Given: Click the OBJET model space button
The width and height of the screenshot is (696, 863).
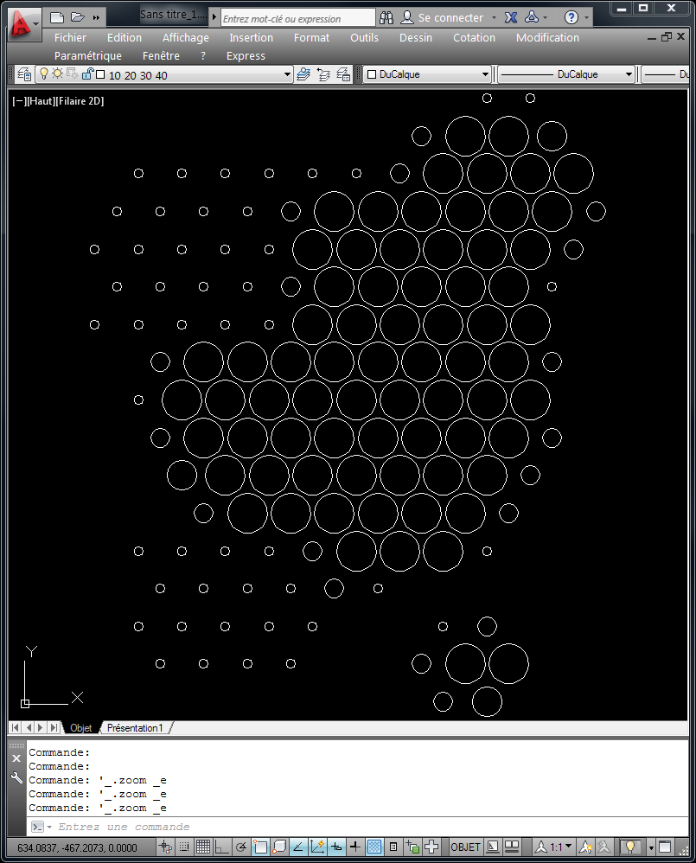Looking at the screenshot, I should click(x=466, y=847).
